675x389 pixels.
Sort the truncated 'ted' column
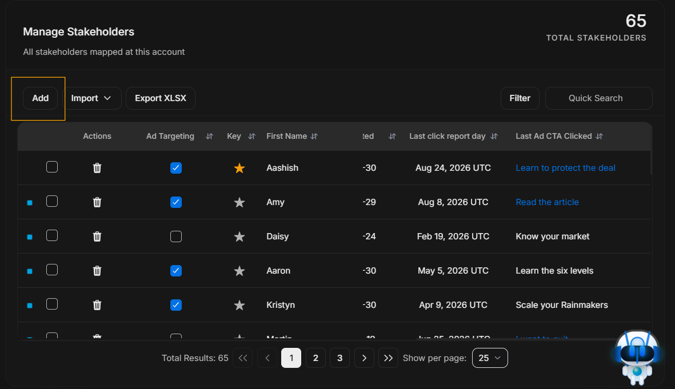click(392, 137)
